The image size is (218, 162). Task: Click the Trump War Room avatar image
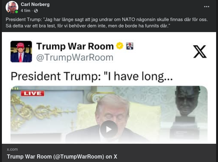coord(21,52)
